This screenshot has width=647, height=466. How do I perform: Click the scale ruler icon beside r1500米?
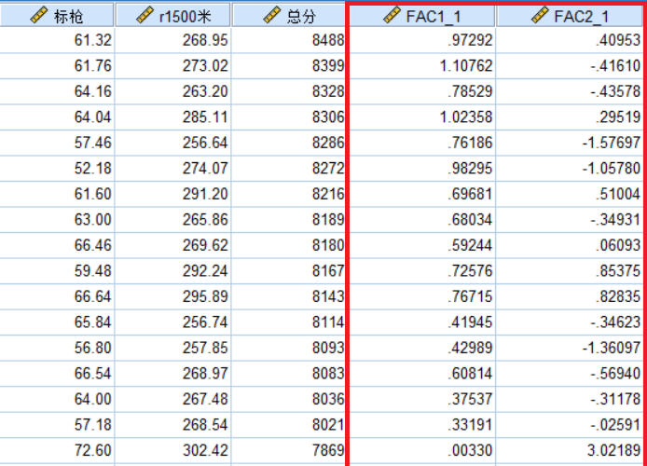(x=145, y=16)
